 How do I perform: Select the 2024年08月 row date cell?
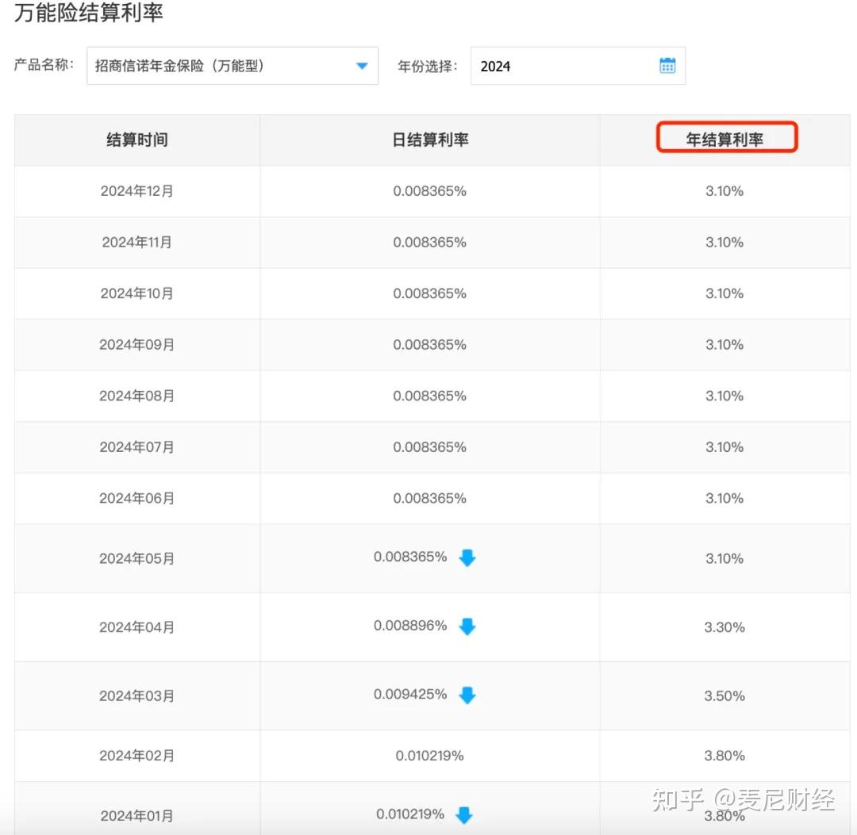137,396
